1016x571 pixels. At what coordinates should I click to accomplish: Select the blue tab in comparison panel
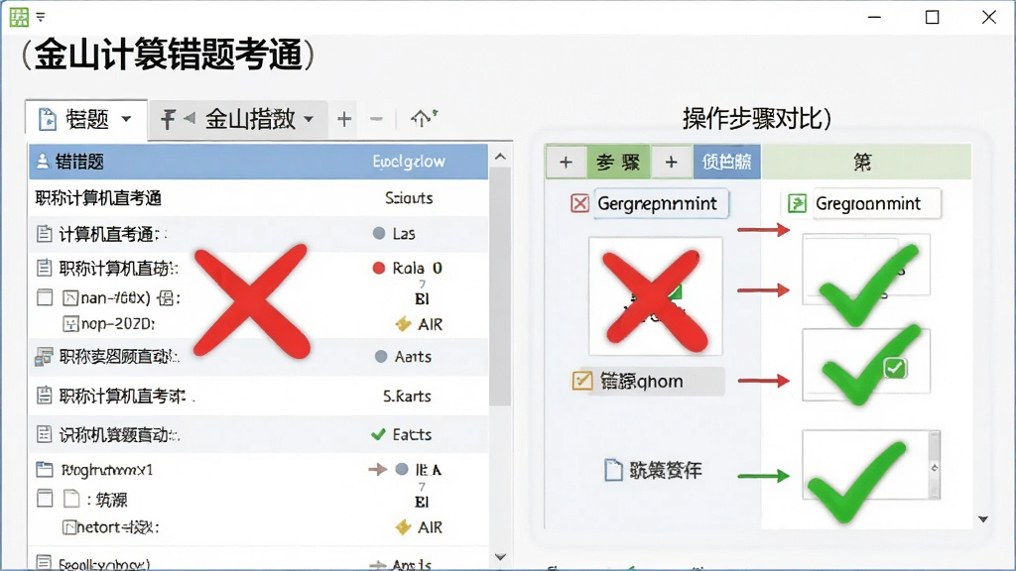coord(726,162)
